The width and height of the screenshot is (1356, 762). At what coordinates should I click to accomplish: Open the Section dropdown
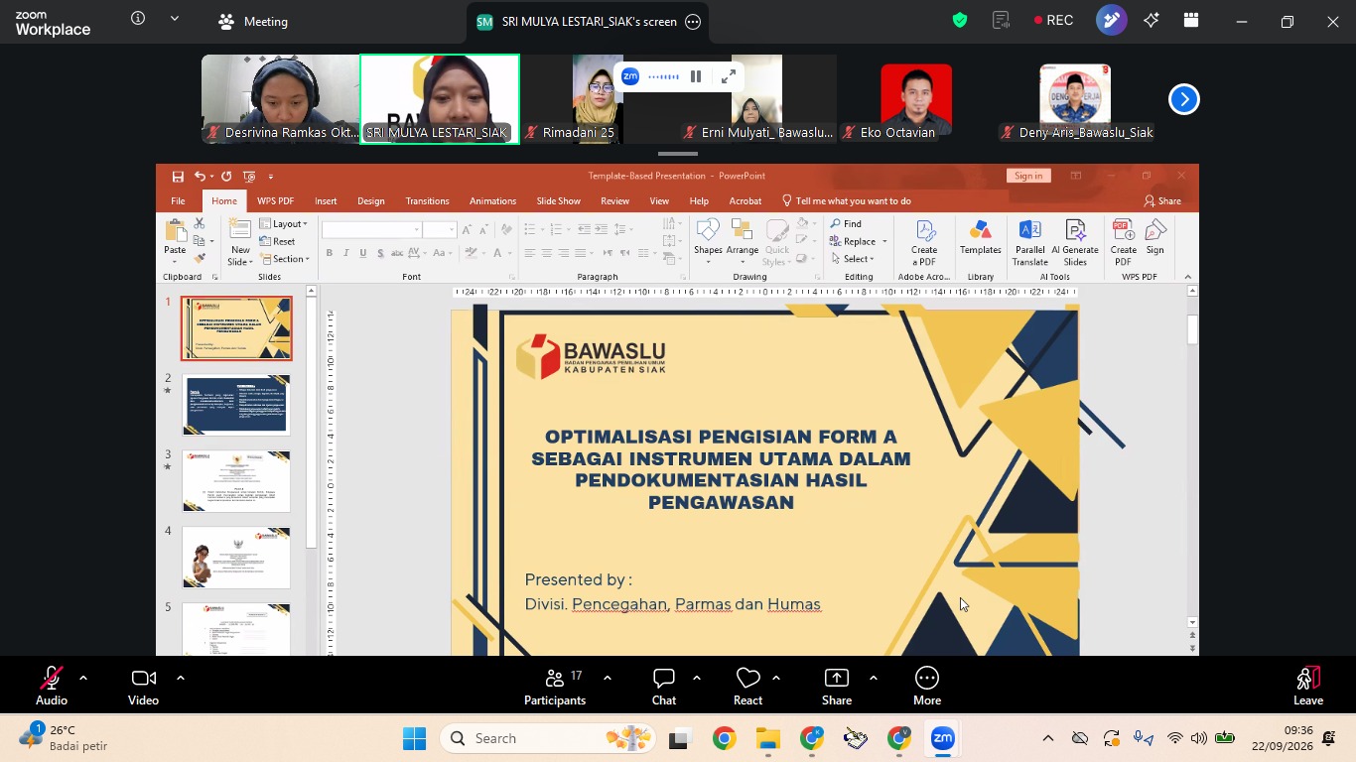[x=285, y=259]
